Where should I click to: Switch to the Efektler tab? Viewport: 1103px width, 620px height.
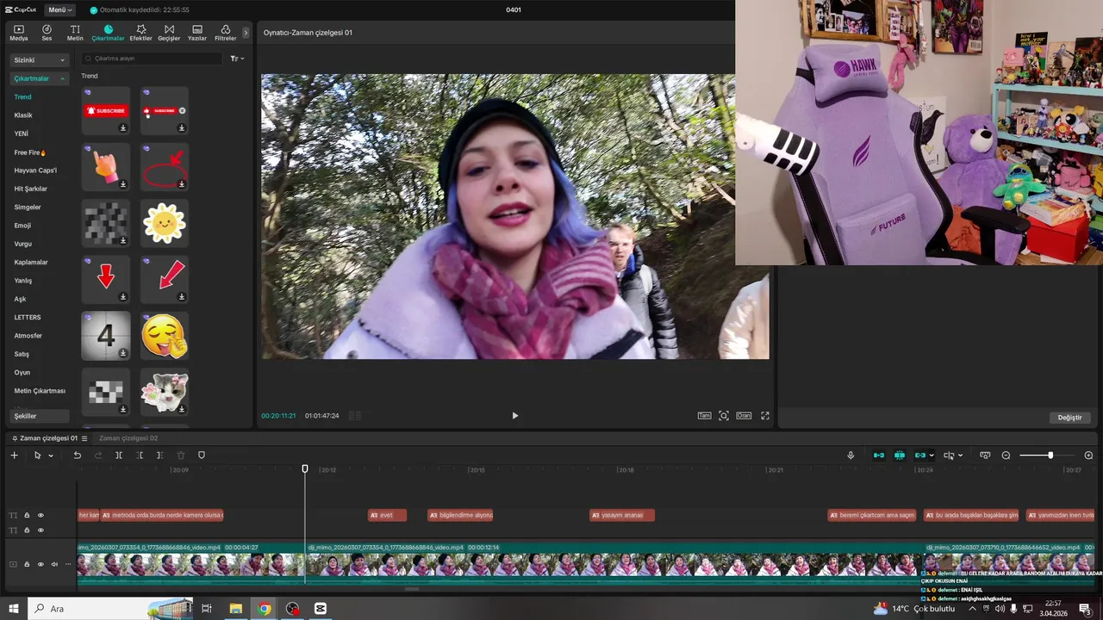(140, 33)
